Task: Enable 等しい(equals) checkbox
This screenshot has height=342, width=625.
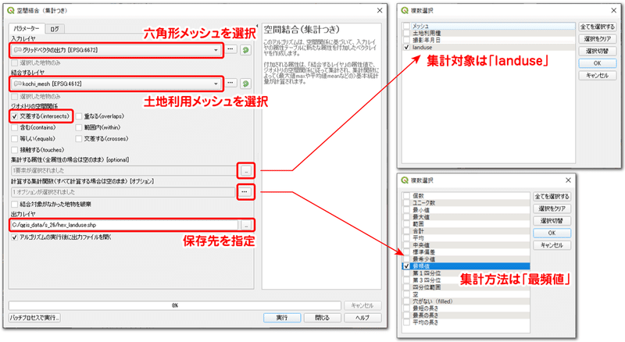Action: 15,139
